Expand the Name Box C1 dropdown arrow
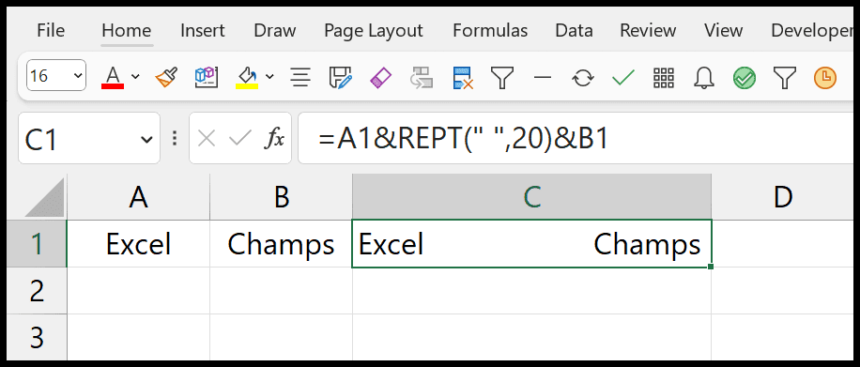860x367 pixels. [x=146, y=140]
